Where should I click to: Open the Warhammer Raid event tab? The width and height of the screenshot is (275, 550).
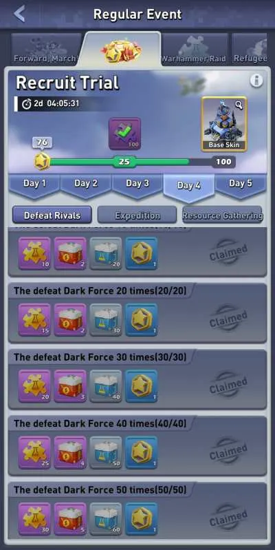pos(194,49)
